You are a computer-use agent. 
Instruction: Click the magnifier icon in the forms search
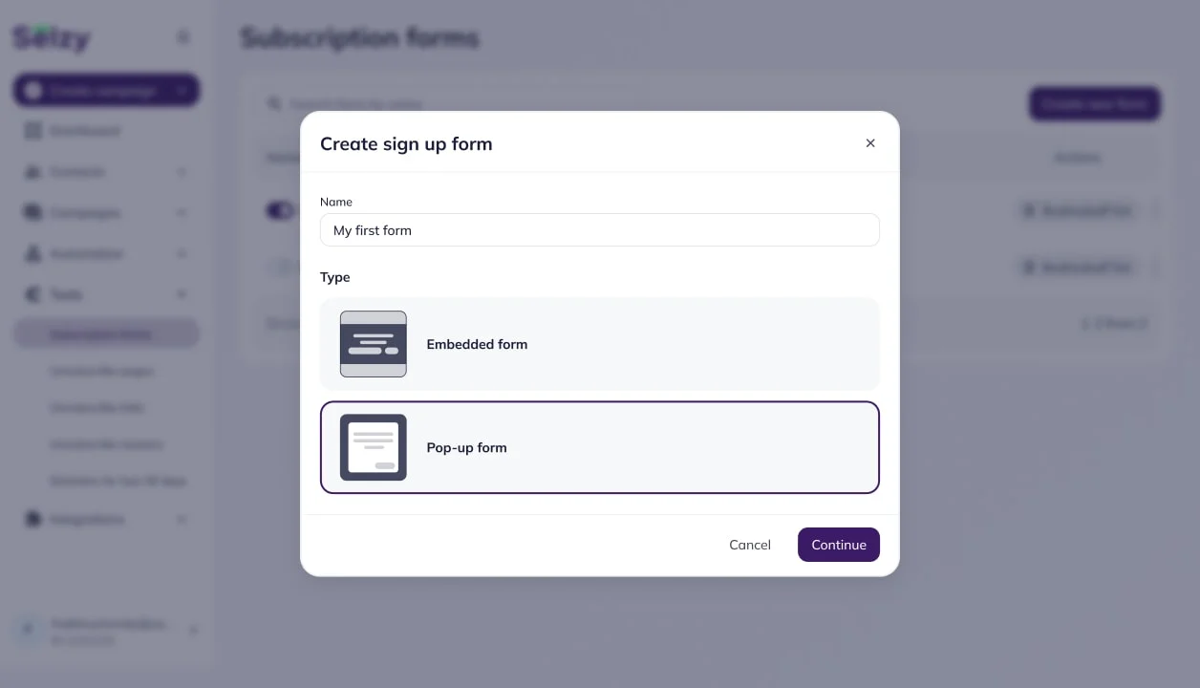(274, 103)
